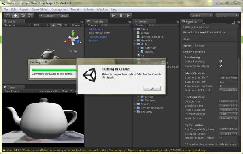Click Ok in the Building DEX Failed dialog
The width and height of the screenshot is (243, 154).
[152, 88]
